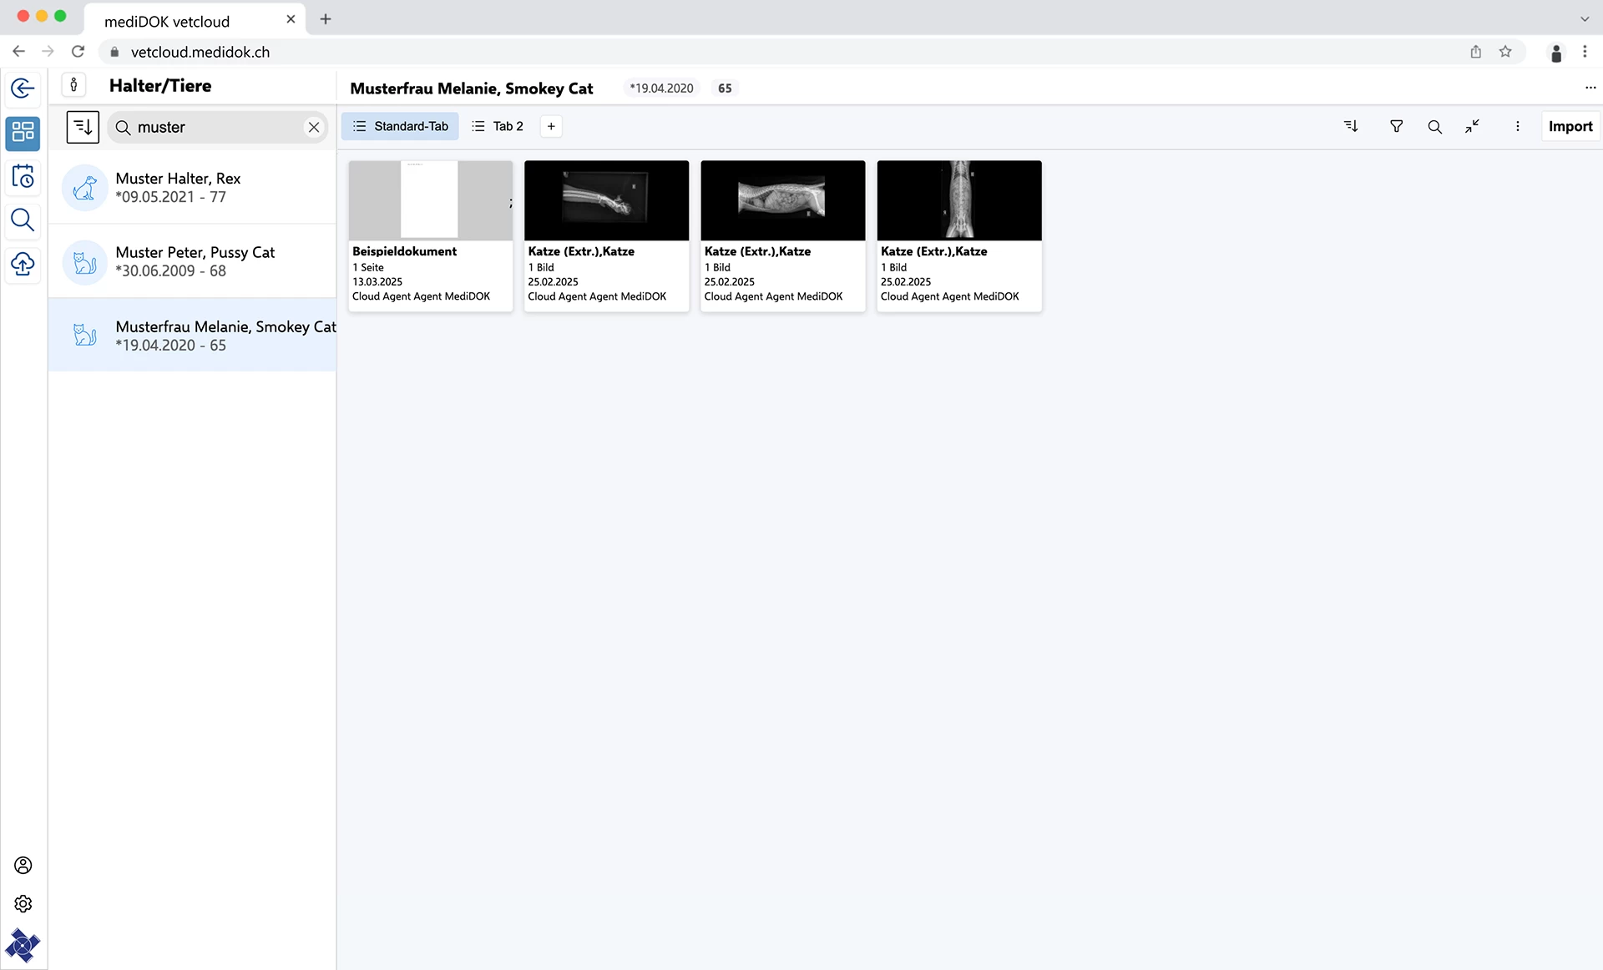Screen dimensions: 1603x970
Task: Click the muster search field
Action: click(x=217, y=127)
